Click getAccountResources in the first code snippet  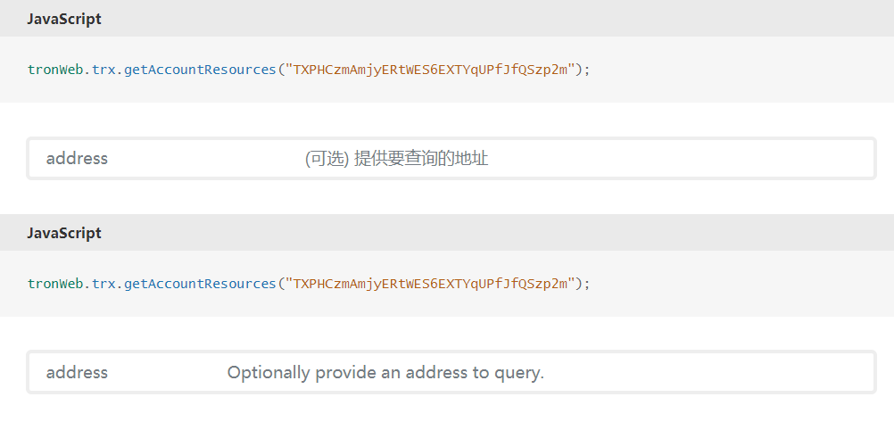pos(200,70)
